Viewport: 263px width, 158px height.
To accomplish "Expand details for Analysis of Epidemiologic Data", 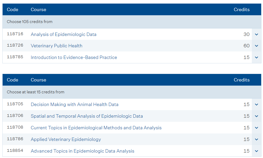I will (257, 34).
